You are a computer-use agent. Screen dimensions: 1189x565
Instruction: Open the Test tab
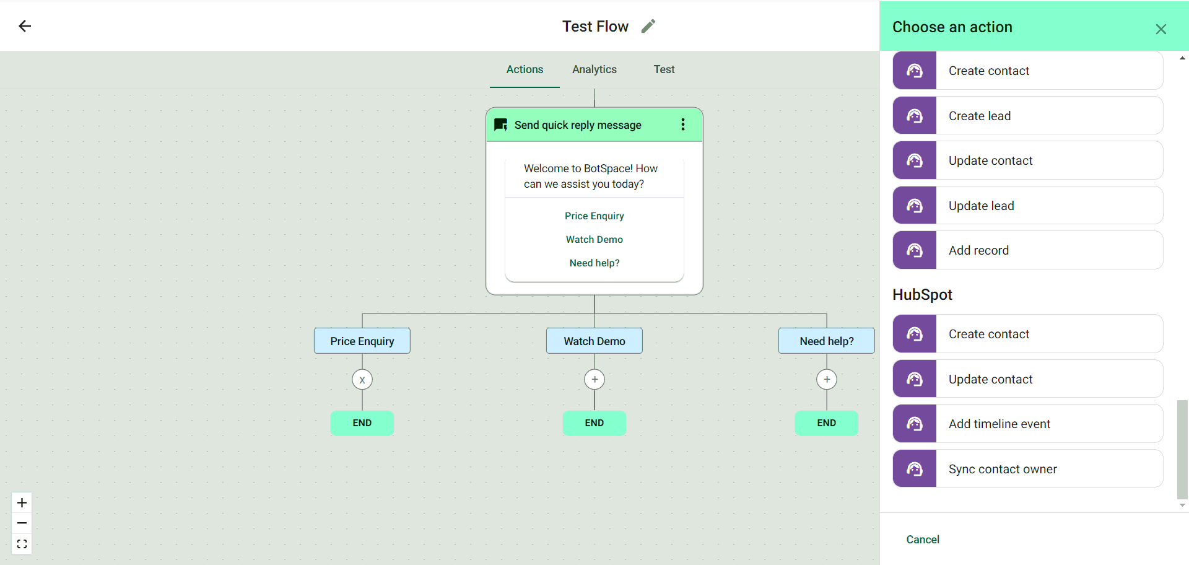pyautogui.click(x=664, y=69)
